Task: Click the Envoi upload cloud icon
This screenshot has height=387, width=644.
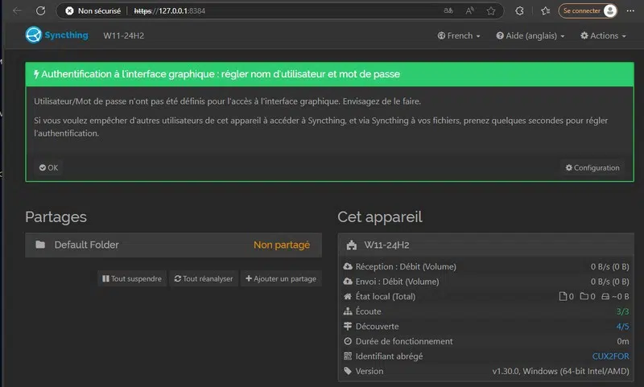Action: click(348, 282)
